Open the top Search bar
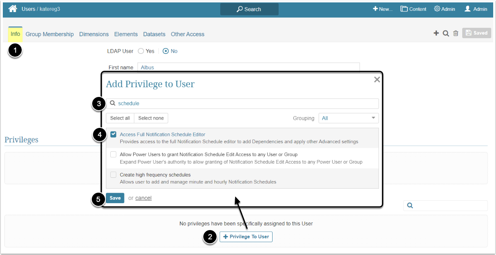496x255 pixels. pos(249,9)
